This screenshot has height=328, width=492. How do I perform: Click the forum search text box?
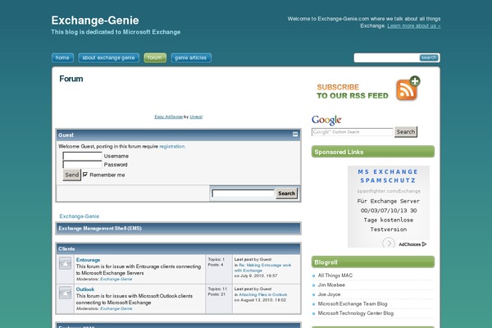click(244, 194)
